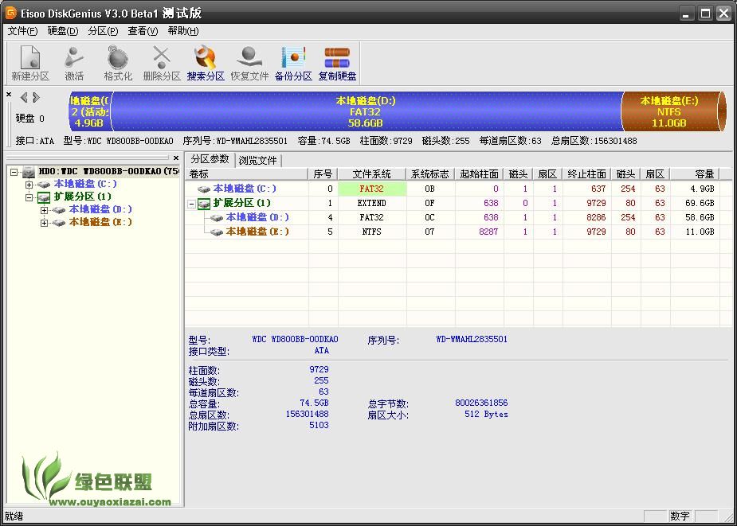Viewport: 737px width, 526px height.
Task: Click the 8287 start cylinder cell
Action: tap(480, 232)
